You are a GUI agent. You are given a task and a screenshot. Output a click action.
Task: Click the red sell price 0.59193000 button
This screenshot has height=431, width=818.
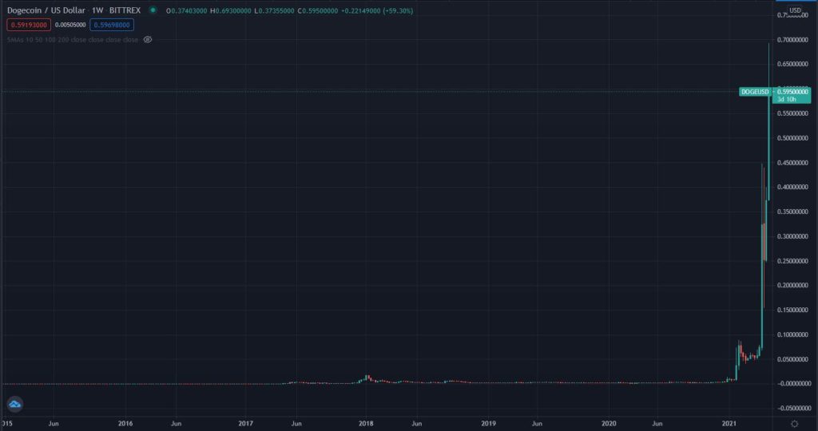tap(27, 25)
